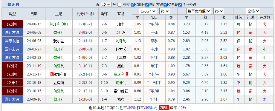Open the 全场 dropdown
This screenshot has height=111, width=275.
(x=253, y=11)
